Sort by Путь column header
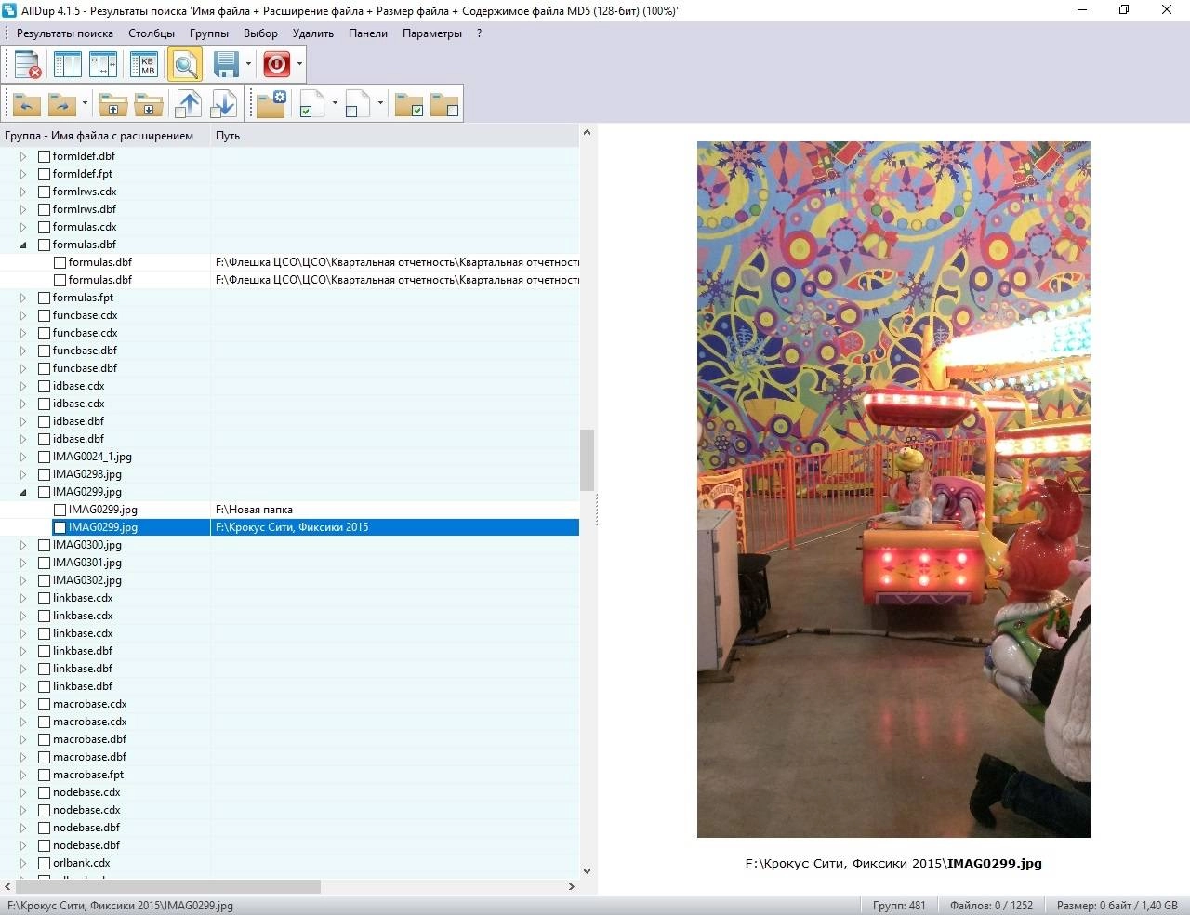 395,136
